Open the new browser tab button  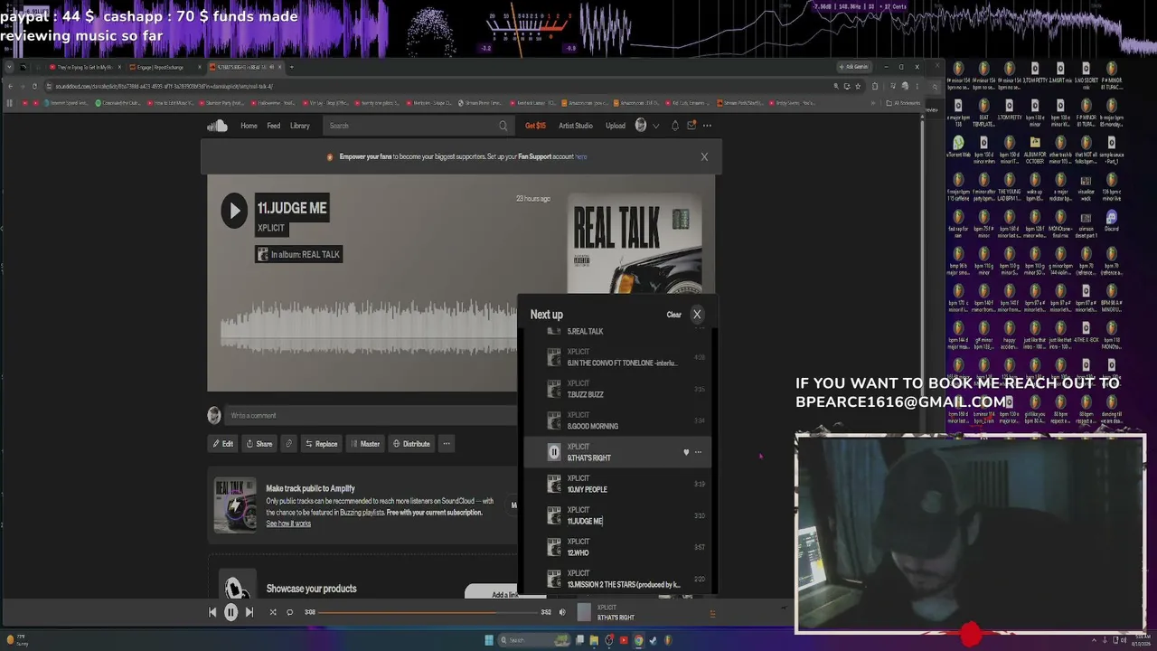coord(291,67)
